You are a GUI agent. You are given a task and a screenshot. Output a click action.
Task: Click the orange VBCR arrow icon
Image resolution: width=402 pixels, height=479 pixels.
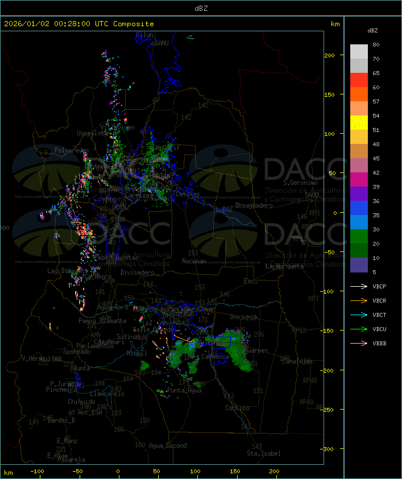[x=359, y=300]
